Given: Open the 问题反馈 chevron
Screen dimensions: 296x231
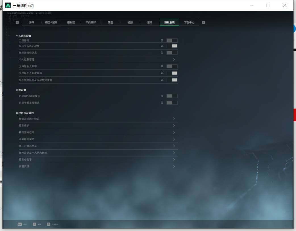Looking at the screenshot, I should [x=174, y=166].
